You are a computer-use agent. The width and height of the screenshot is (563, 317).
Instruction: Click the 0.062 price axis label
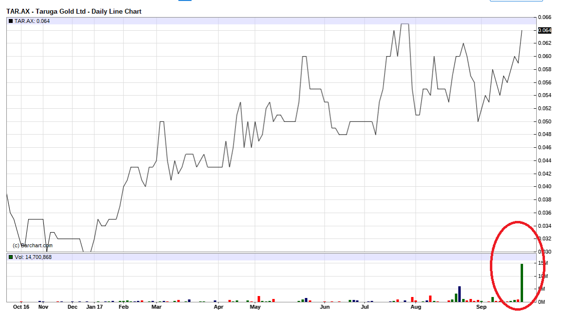point(544,43)
